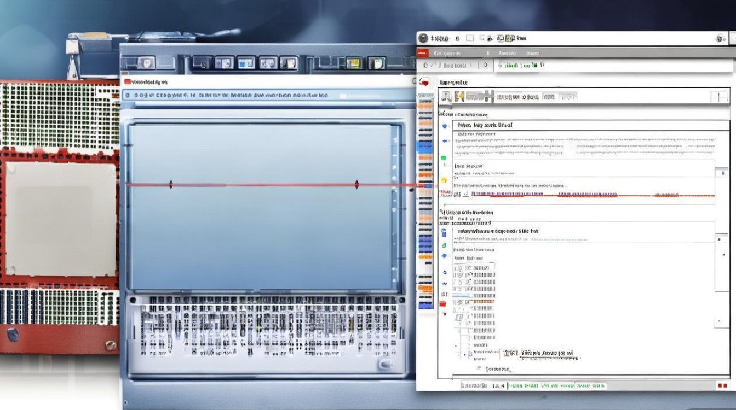
Task: Click the right diamond marker on the red line
Action: click(x=357, y=185)
